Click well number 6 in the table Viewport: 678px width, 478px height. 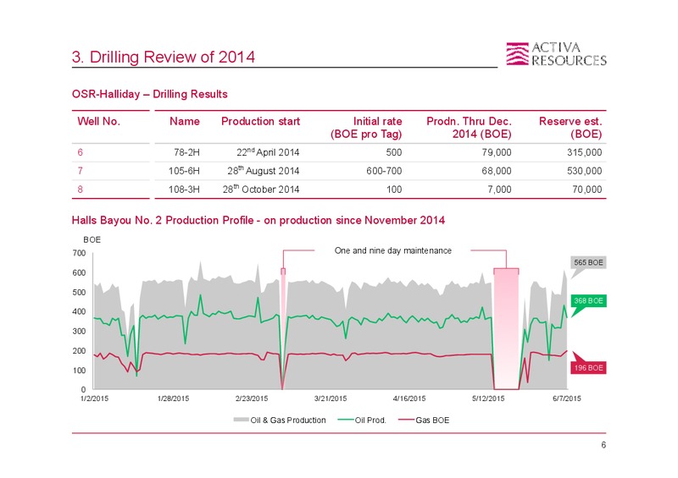click(x=80, y=152)
